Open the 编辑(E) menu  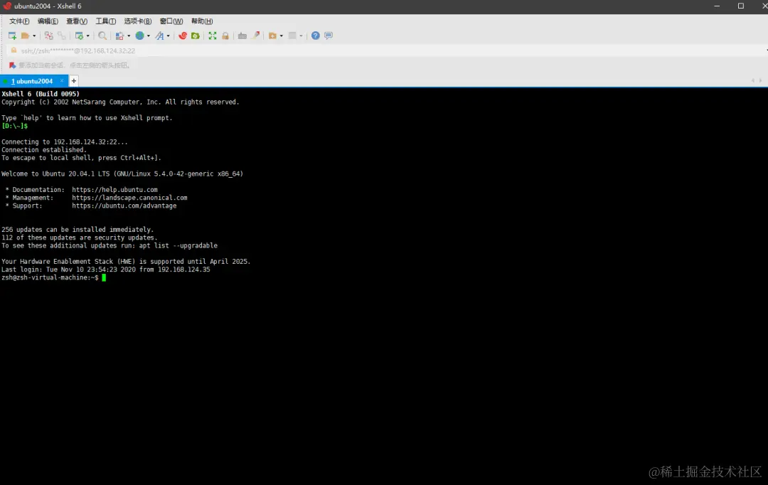click(x=48, y=21)
